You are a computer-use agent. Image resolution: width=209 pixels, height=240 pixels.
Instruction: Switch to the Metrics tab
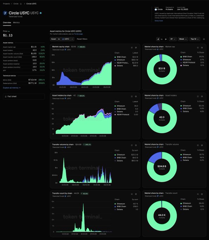pyautogui.click(x=16, y=23)
